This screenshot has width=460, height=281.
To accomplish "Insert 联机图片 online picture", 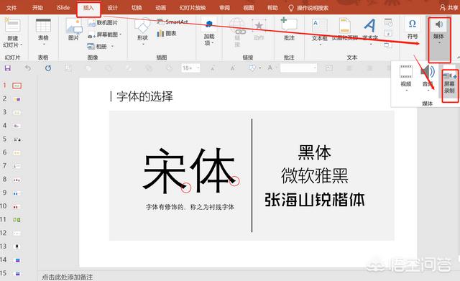I will coord(103,22).
